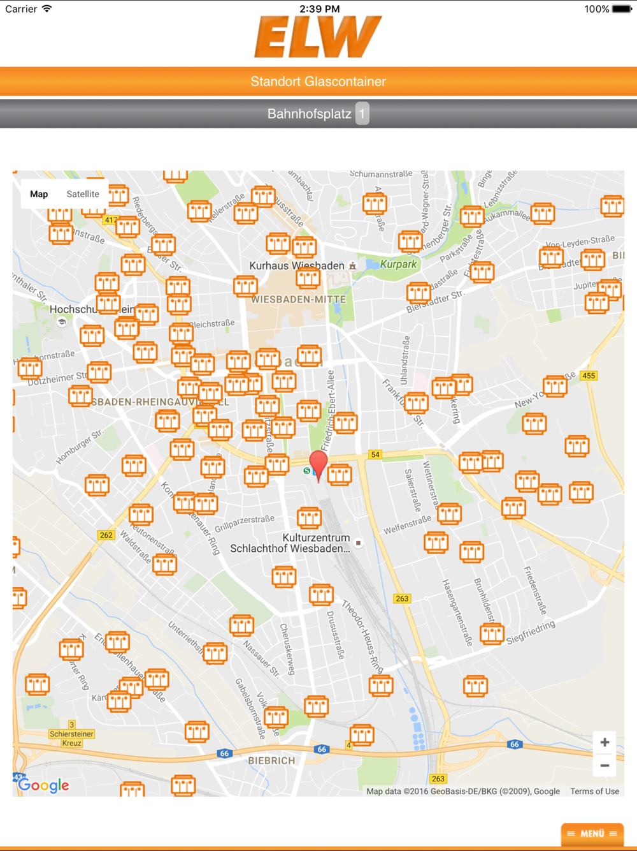
Task: Click the Map data GeoBasis-DE/BKG attribution
Action: tap(463, 791)
